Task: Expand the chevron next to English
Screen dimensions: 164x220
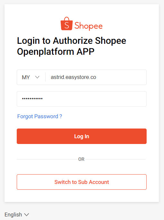Action: [26, 215]
